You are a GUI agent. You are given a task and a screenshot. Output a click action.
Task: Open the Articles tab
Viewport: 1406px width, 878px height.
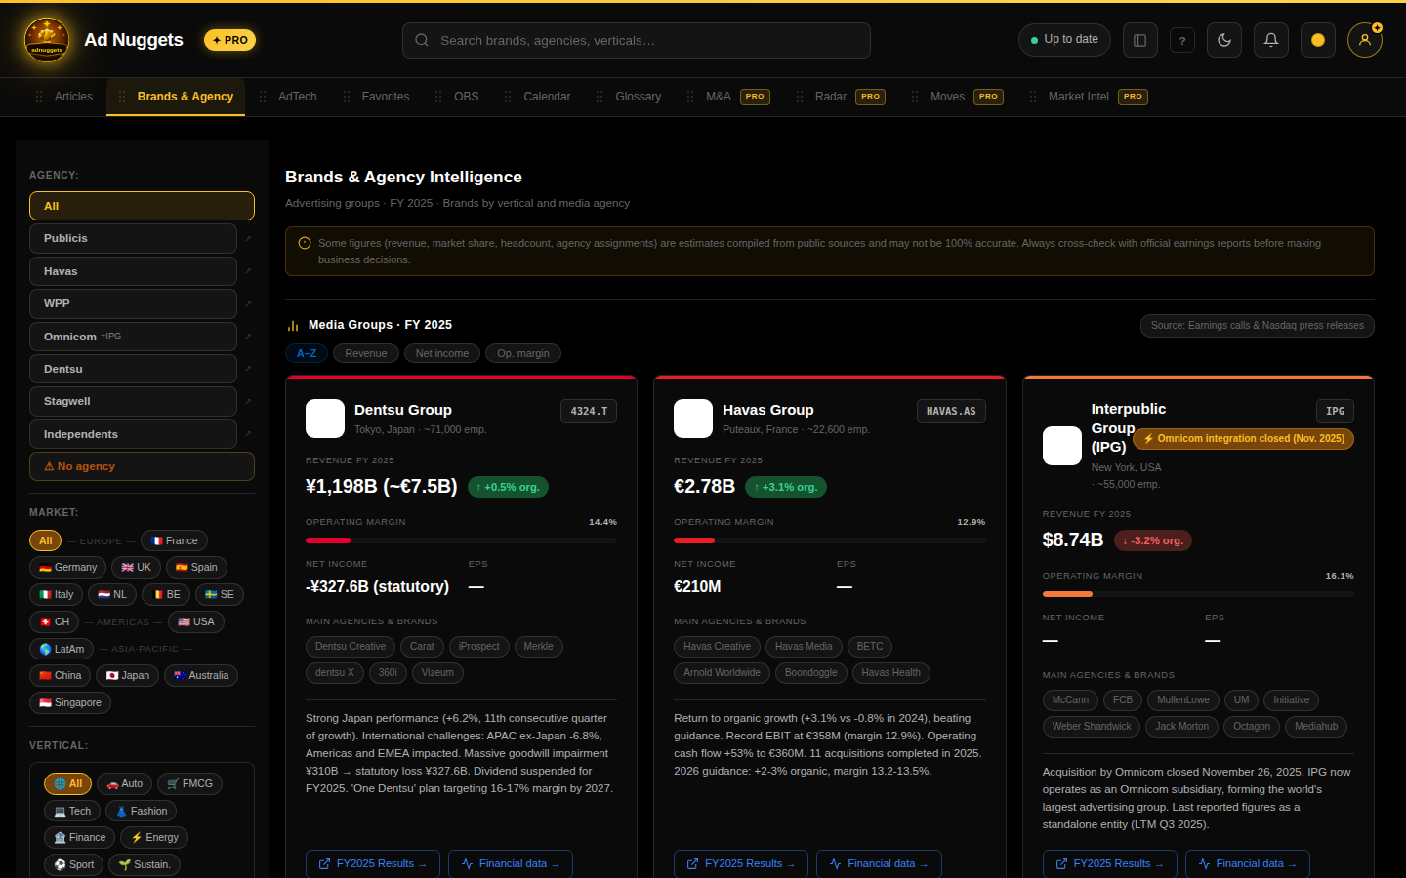click(63, 97)
